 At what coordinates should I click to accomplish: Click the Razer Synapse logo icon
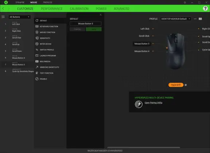click(x=6, y=2)
